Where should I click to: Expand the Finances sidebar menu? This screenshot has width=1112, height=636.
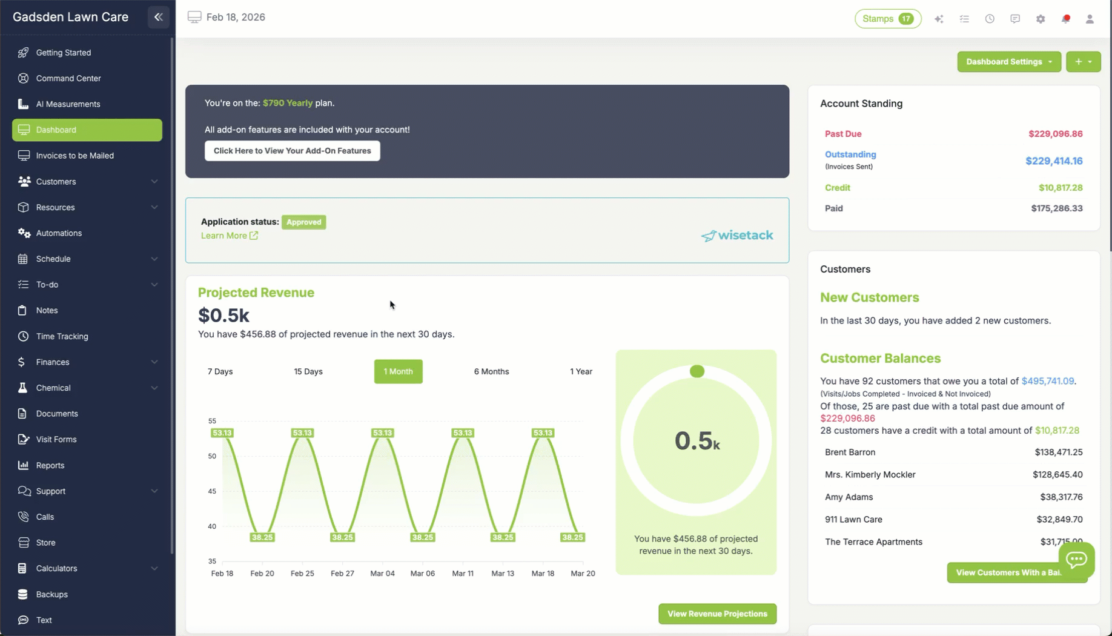pyautogui.click(x=87, y=362)
